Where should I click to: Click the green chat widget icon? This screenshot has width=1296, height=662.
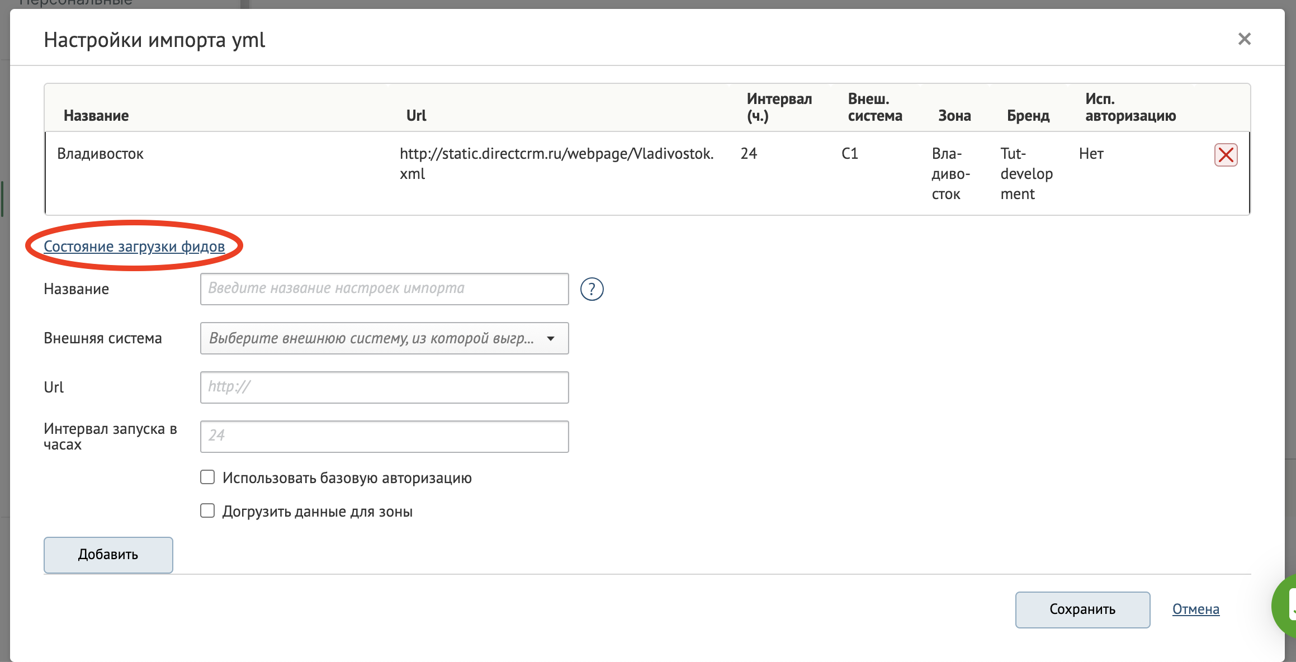[1286, 606]
